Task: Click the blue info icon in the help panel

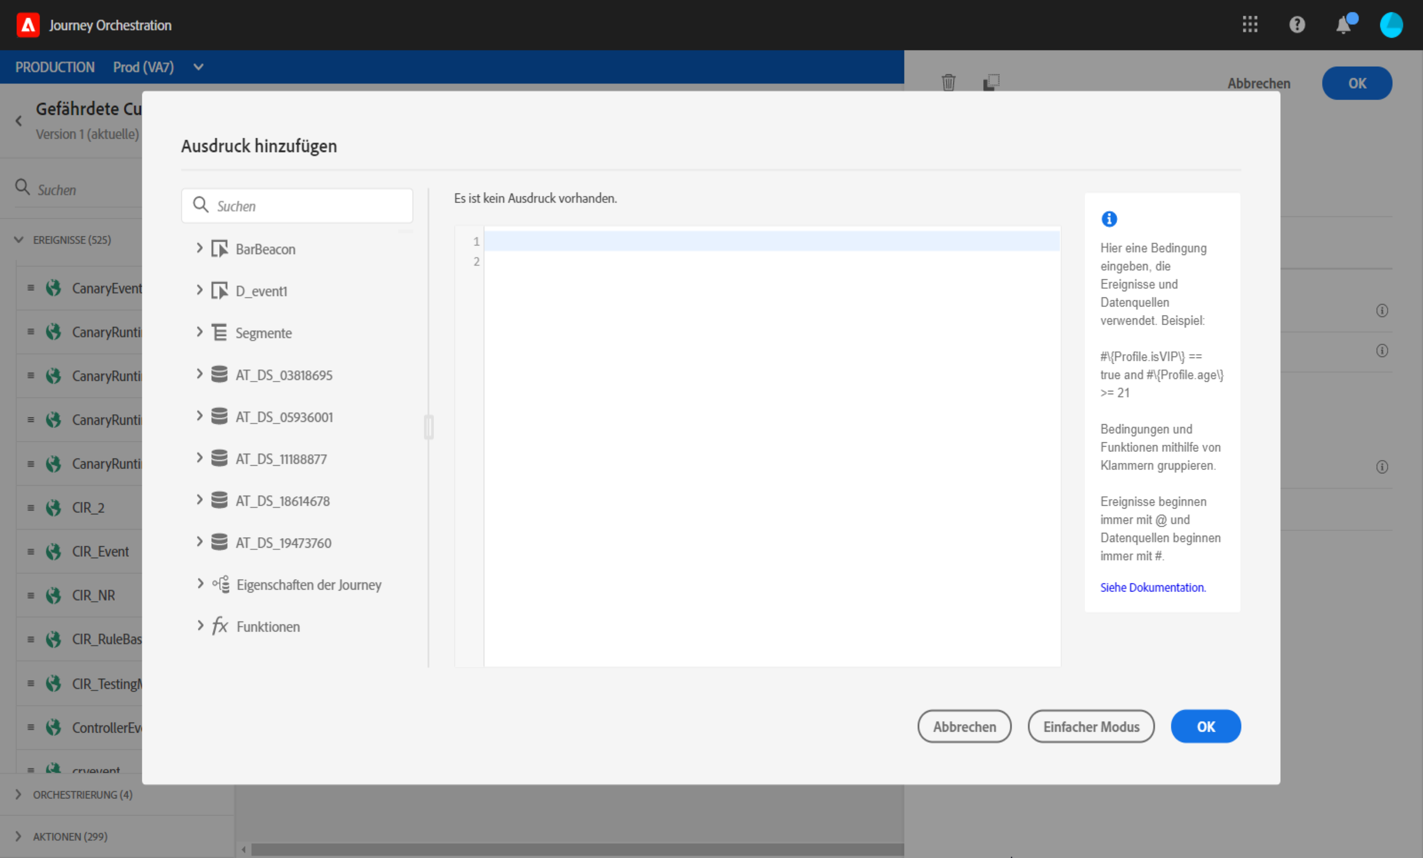Action: tap(1109, 219)
